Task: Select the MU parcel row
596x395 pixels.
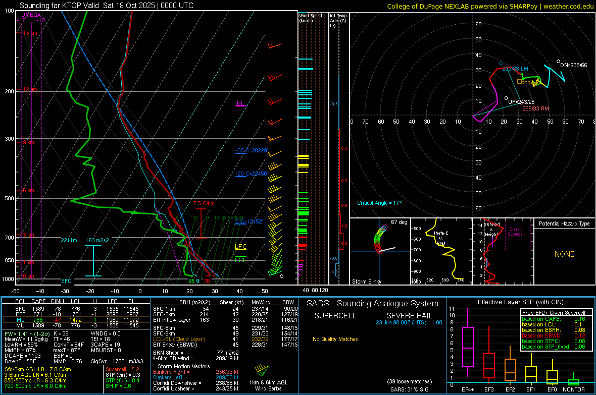Action: pyautogui.click(x=76, y=325)
